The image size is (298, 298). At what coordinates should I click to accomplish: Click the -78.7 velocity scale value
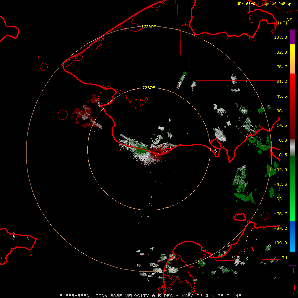click(x=280, y=214)
